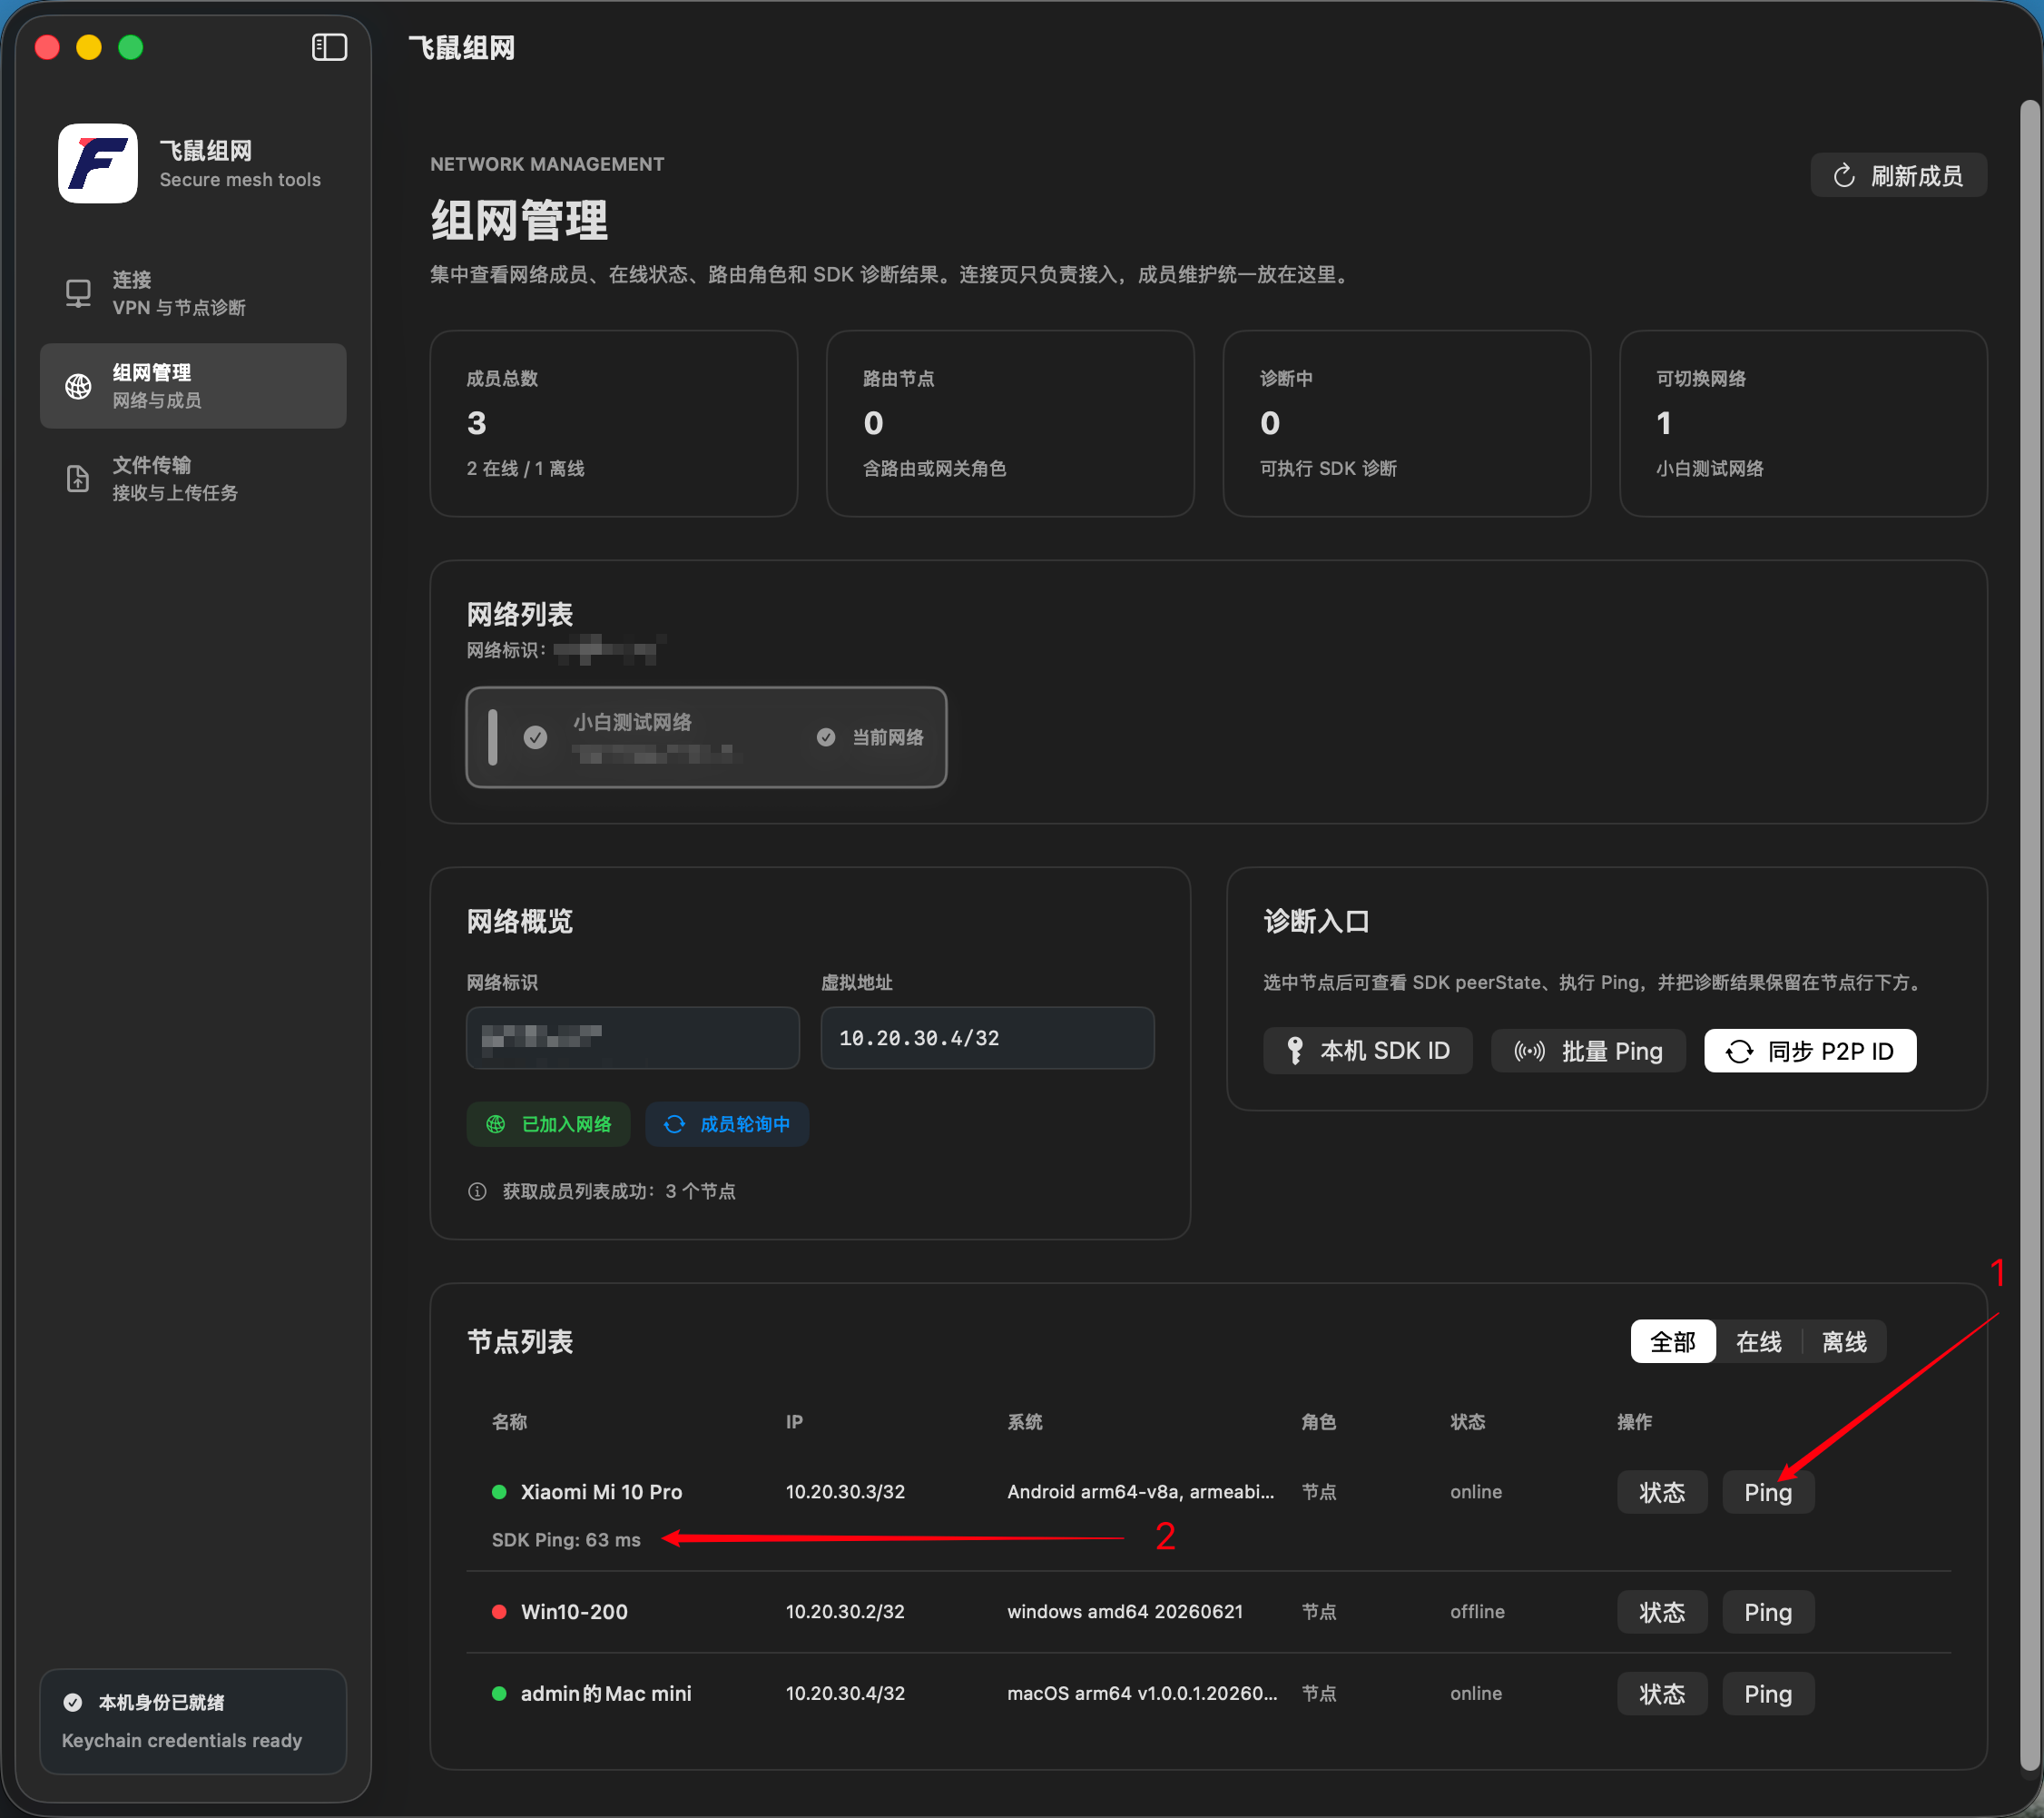View 状态 for Win10-200 node

tap(1662, 1612)
